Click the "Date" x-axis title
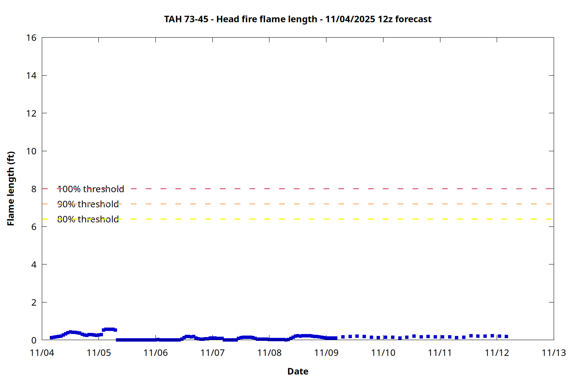The image size is (570, 380). click(x=298, y=371)
